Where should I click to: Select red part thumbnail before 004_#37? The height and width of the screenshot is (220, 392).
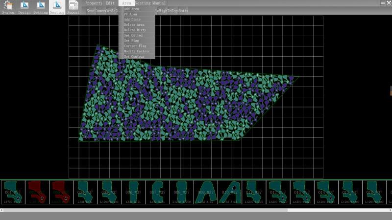(61, 192)
